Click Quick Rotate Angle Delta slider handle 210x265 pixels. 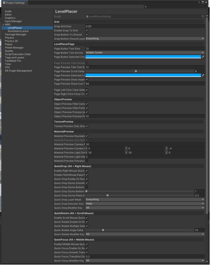(x=103, y=230)
